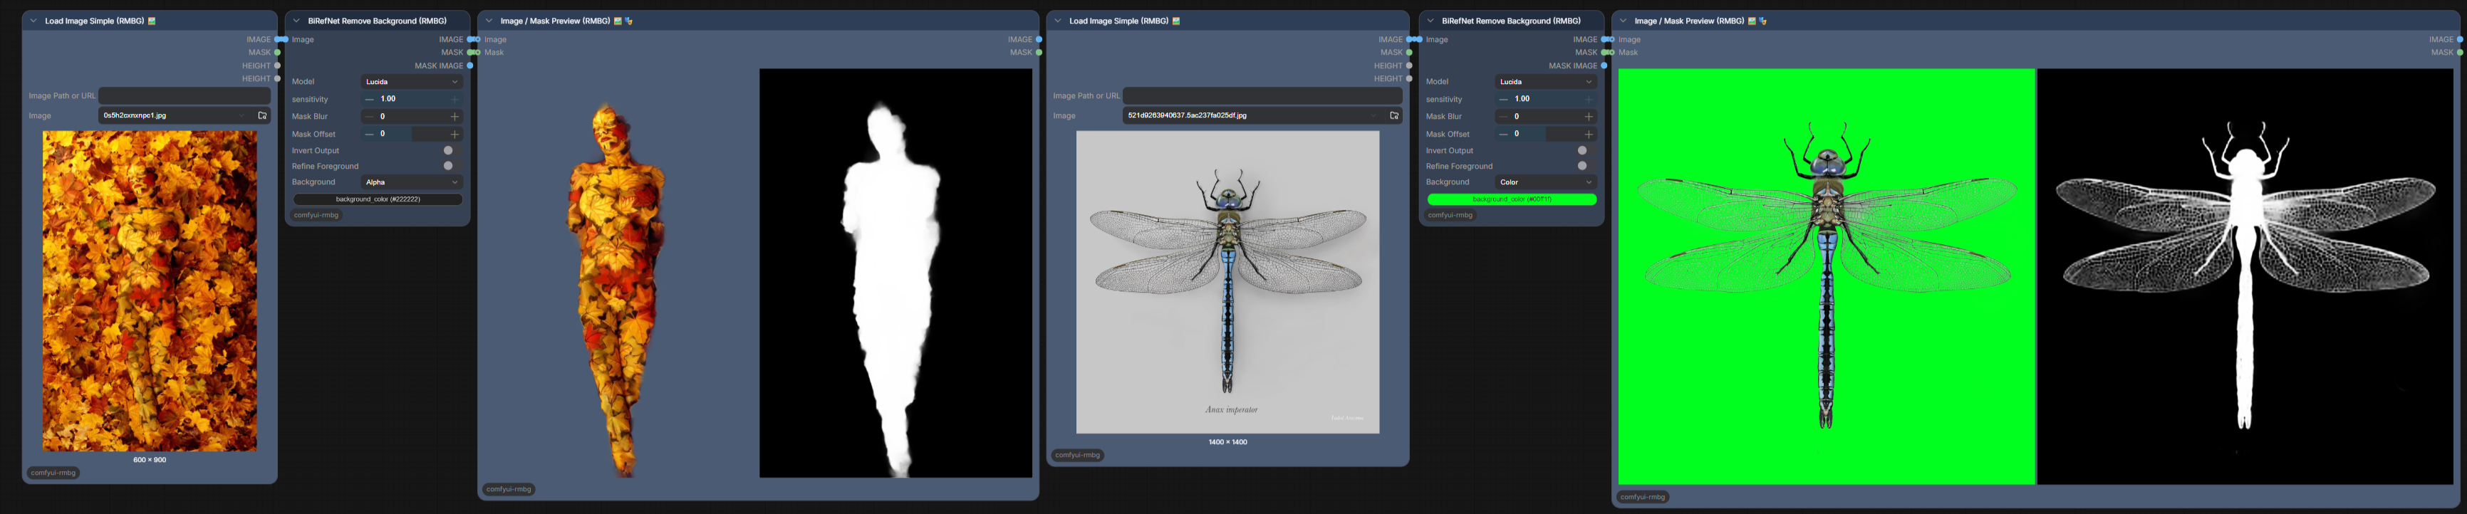
Task: Click the background_color (#222222) button
Action: point(378,199)
